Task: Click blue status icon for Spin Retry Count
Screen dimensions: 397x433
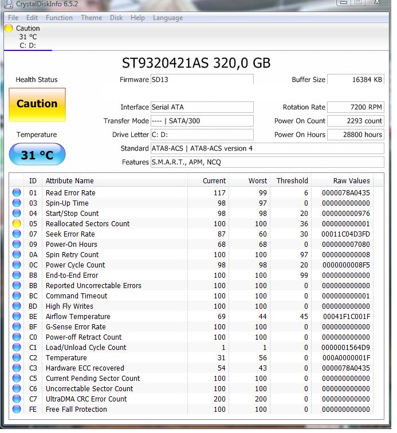Action: coord(17,254)
